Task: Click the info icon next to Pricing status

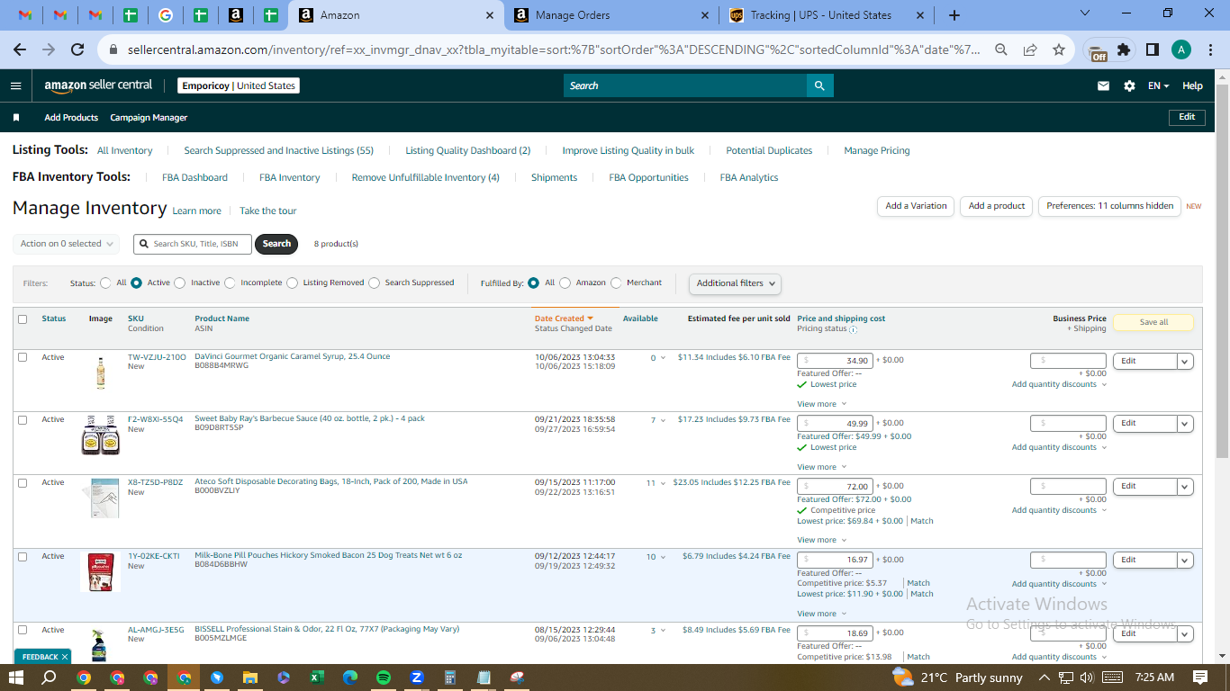Action: tap(853, 329)
